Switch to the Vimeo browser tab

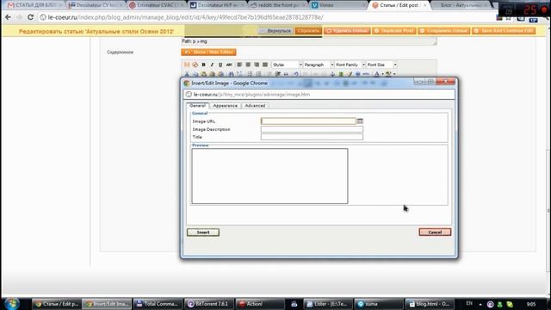tap(338, 5)
